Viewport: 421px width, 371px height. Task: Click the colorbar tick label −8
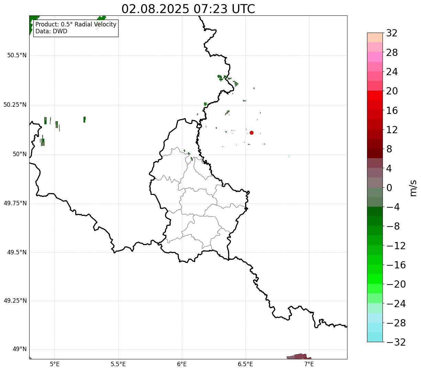click(x=393, y=227)
